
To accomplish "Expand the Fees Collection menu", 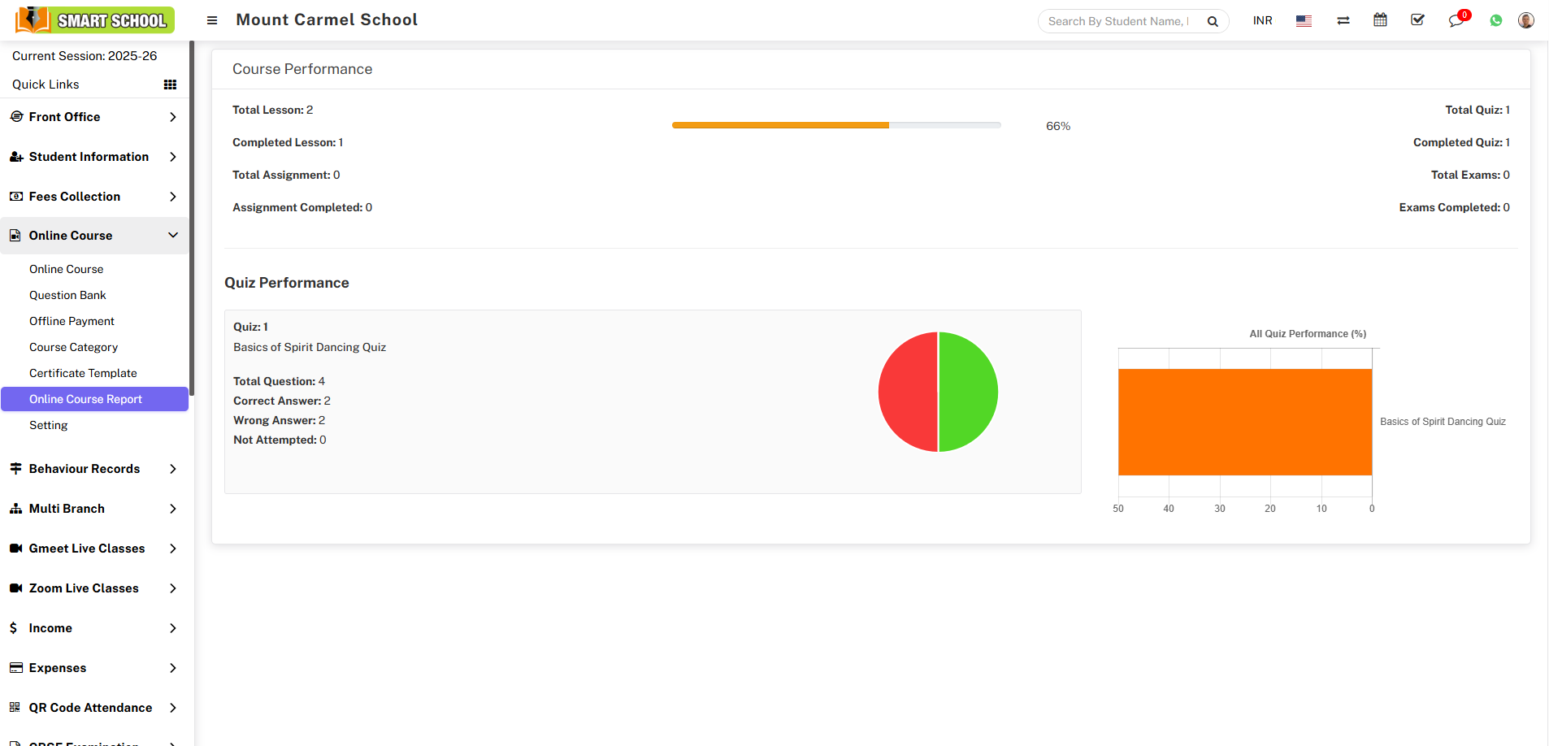I will (x=94, y=197).
